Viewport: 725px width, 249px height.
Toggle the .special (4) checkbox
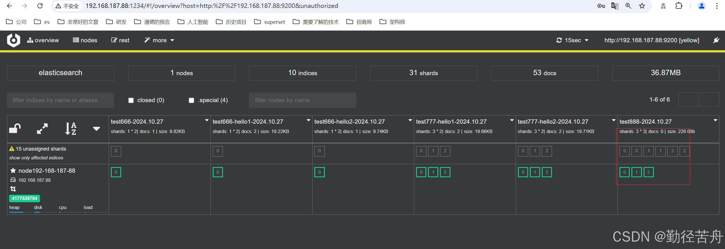pos(191,100)
